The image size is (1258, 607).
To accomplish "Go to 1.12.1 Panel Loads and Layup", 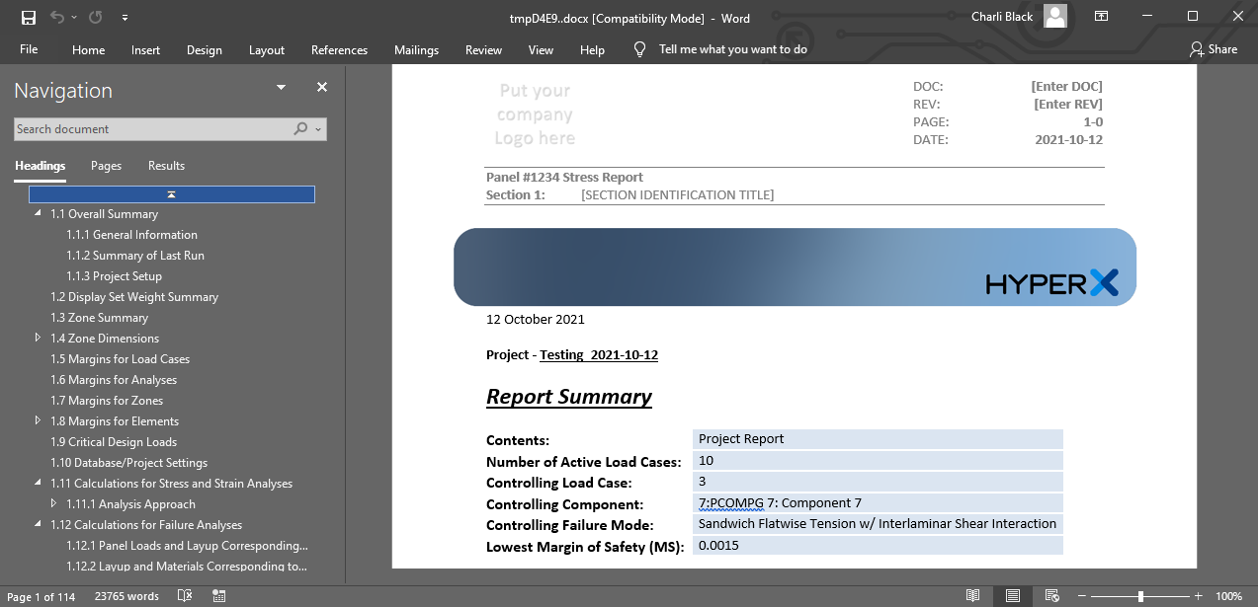I will 187,546.
